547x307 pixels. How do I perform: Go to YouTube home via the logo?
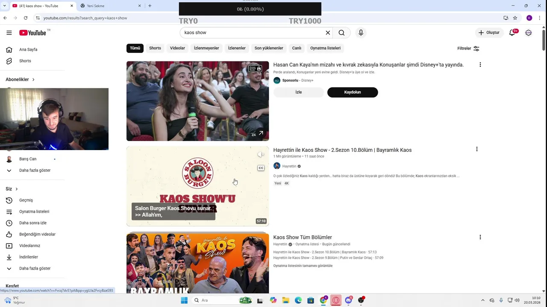pos(32,33)
